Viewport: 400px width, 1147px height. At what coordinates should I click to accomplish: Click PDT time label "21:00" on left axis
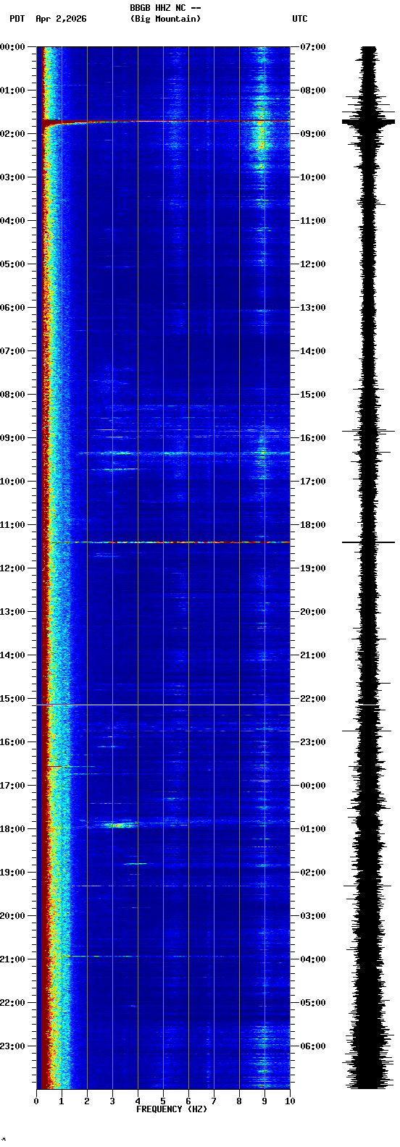point(13,959)
